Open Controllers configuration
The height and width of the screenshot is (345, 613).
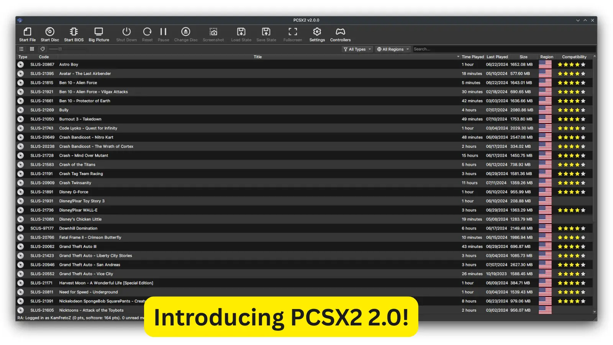click(x=340, y=34)
